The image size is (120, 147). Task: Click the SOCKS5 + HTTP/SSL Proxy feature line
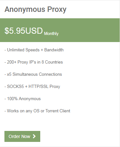click(x=32, y=87)
